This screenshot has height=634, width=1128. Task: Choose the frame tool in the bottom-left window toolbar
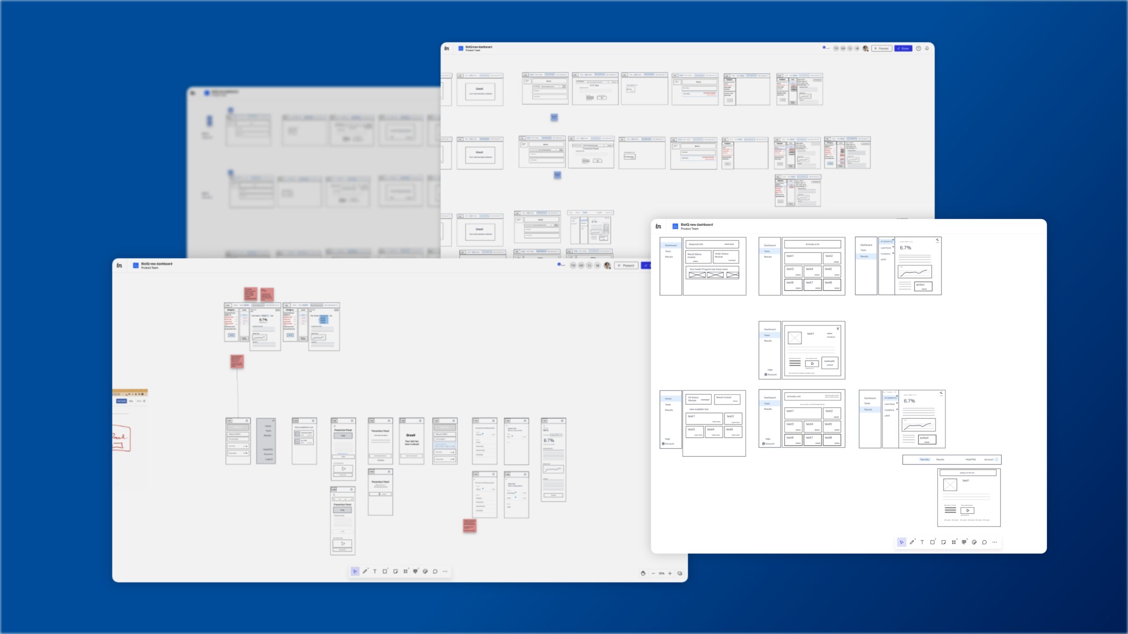[405, 571]
